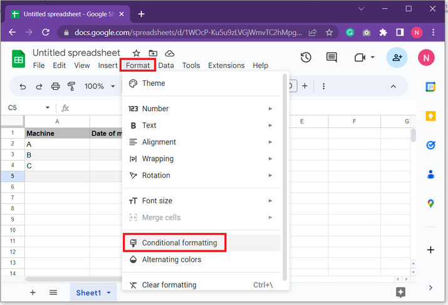Click the share page icon in address bar
The height and width of the screenshot is (305, 448).
pos(313,33)
